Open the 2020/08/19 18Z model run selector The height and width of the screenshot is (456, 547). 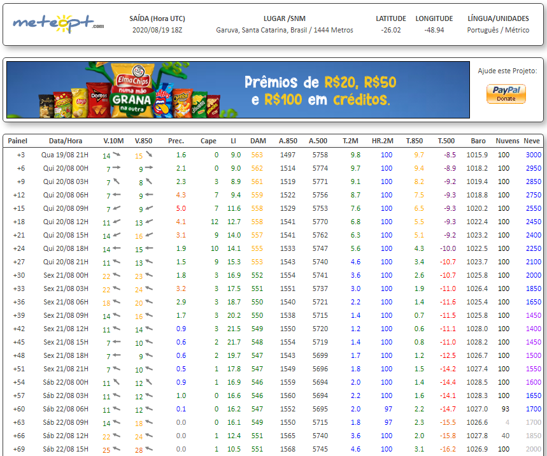click(157, 30)
